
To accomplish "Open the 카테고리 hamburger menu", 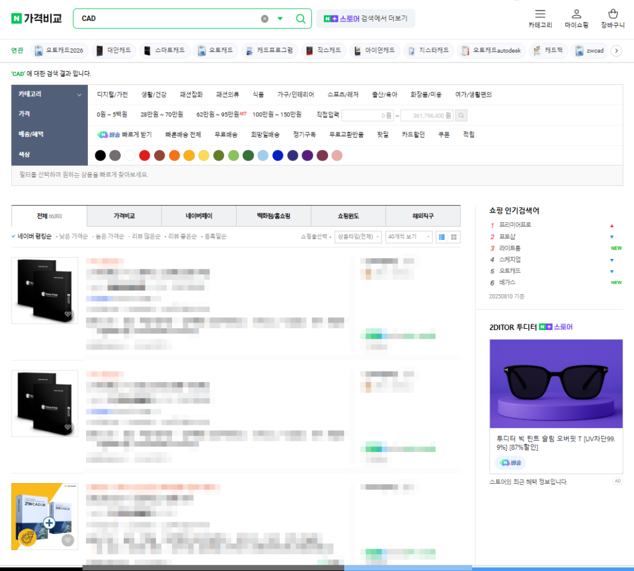I will (x=539, y=14).
